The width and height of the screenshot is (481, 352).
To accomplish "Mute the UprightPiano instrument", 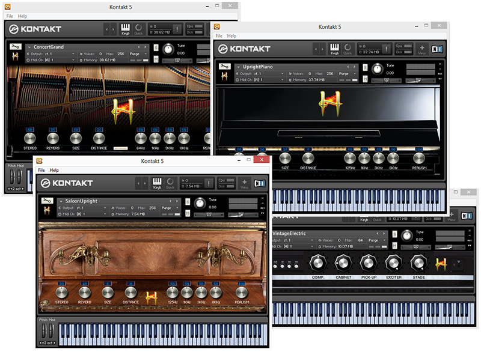I will pyautogui.click(x=365, y=79).
